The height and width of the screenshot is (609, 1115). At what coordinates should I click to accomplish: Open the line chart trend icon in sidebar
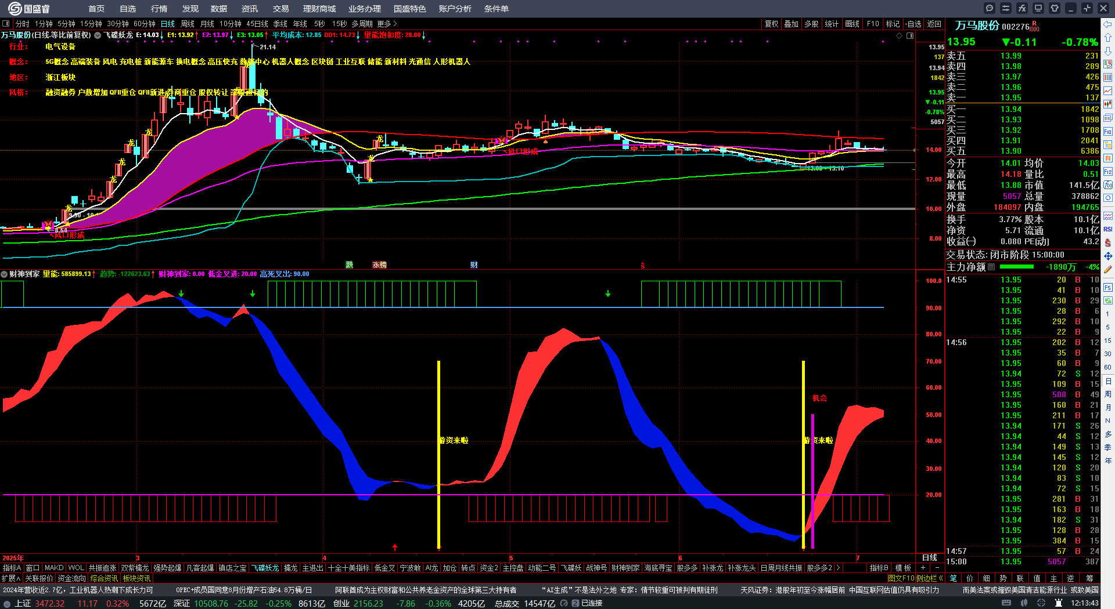[x=1108, y=91]
